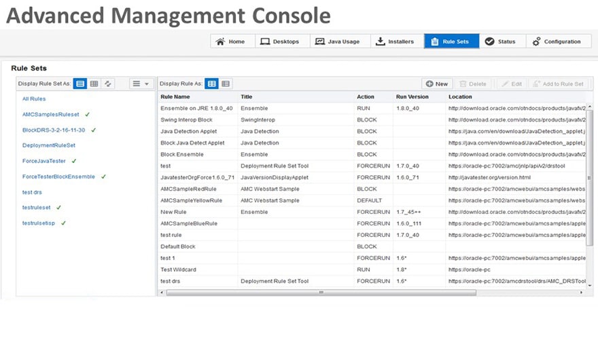Open the Configuration tab
The width and height of the screenshot is (598, 362).
click(557, 41)
